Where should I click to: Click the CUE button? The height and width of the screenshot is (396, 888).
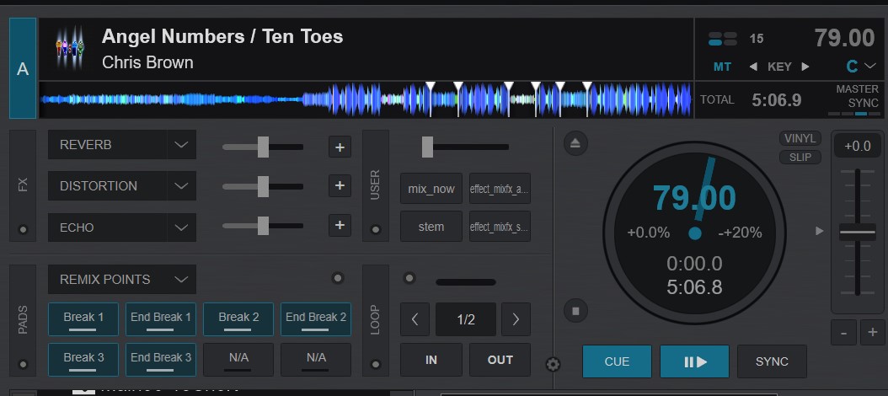[617, 361]
